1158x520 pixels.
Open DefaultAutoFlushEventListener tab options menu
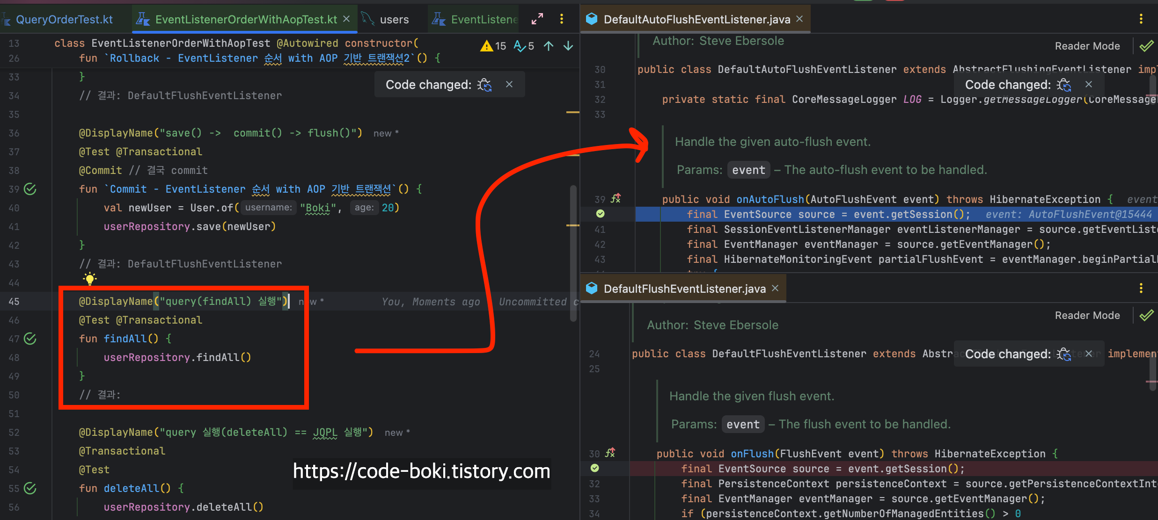1141,19
